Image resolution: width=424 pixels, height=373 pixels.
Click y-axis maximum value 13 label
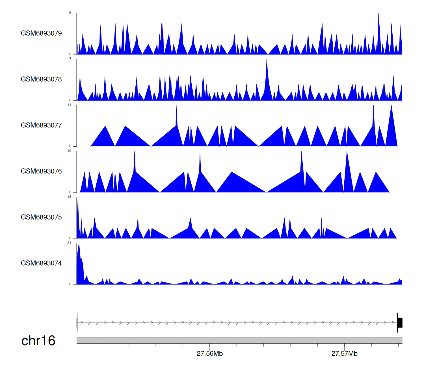point(69,197)
